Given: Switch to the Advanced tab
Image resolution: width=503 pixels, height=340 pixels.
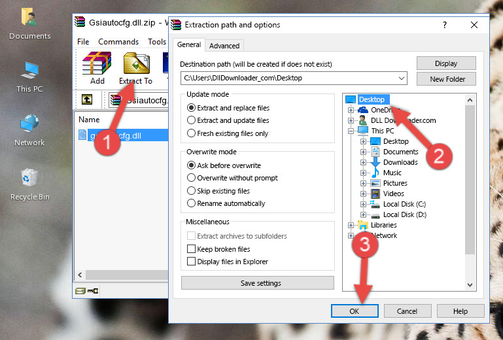Looking at the screenshot, I should [224, 46].
